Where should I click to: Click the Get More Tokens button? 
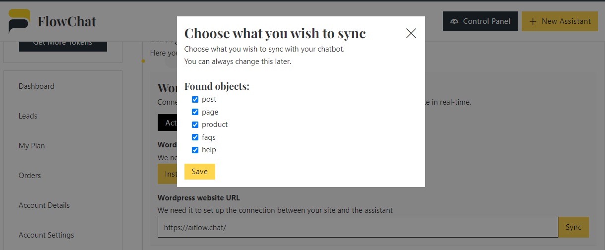tap(62, 45)
